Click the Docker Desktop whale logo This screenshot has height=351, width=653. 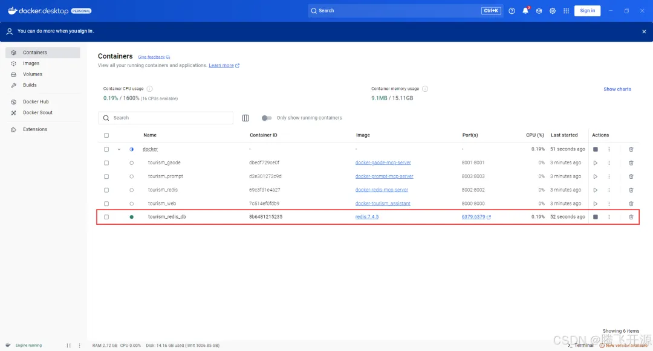[12, 10]
